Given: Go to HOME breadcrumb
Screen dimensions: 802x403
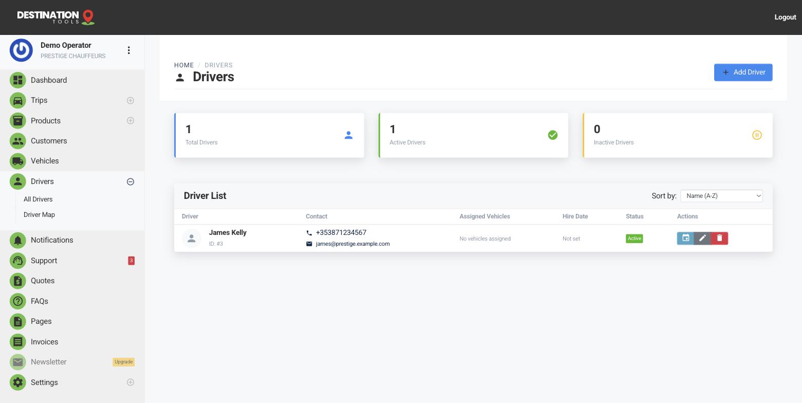Looking at the screenshot, I should pos(184,65).
